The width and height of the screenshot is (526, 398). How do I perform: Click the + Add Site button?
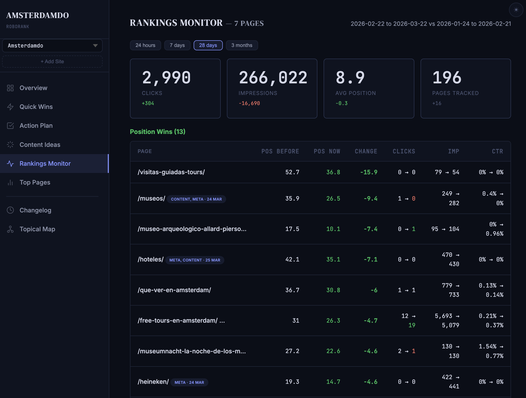(52, 61)
